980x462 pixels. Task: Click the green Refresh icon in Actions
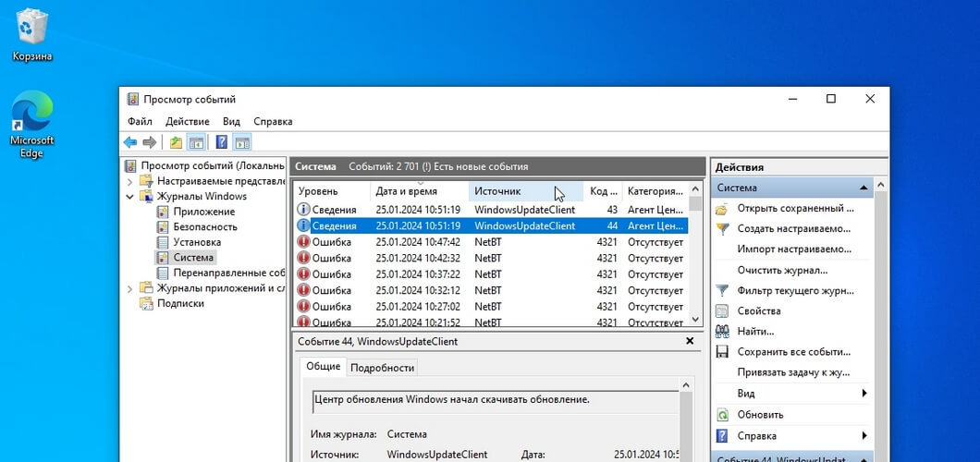tap(722, 415)
